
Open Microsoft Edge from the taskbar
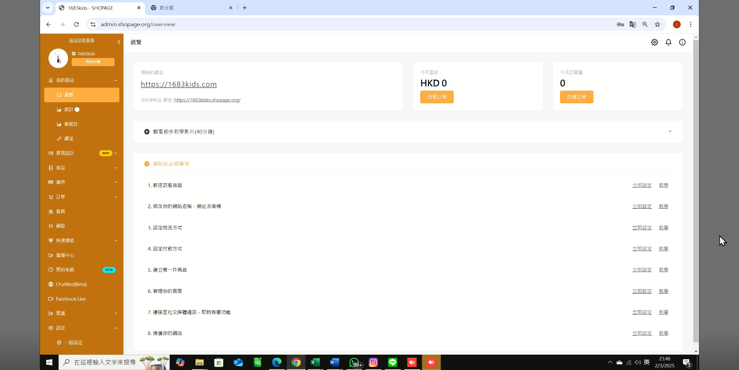click(x=277, y=362)
